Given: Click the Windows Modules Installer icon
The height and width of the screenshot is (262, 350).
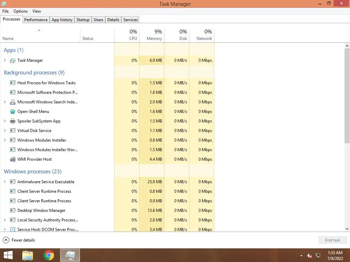Looking at the screenshot, I should tap(13, 140).
